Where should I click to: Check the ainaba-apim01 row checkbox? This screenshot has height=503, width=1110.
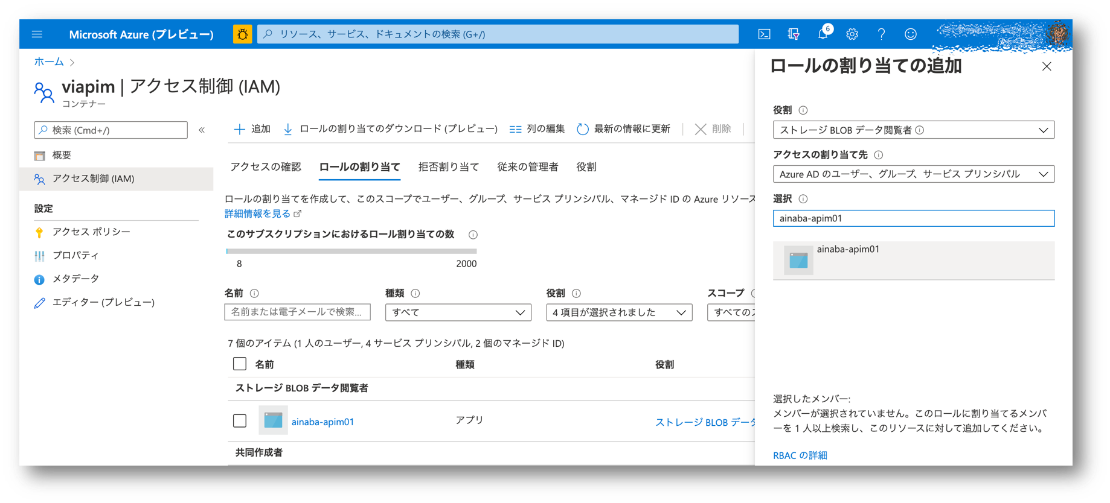click(x=240, y=420)
